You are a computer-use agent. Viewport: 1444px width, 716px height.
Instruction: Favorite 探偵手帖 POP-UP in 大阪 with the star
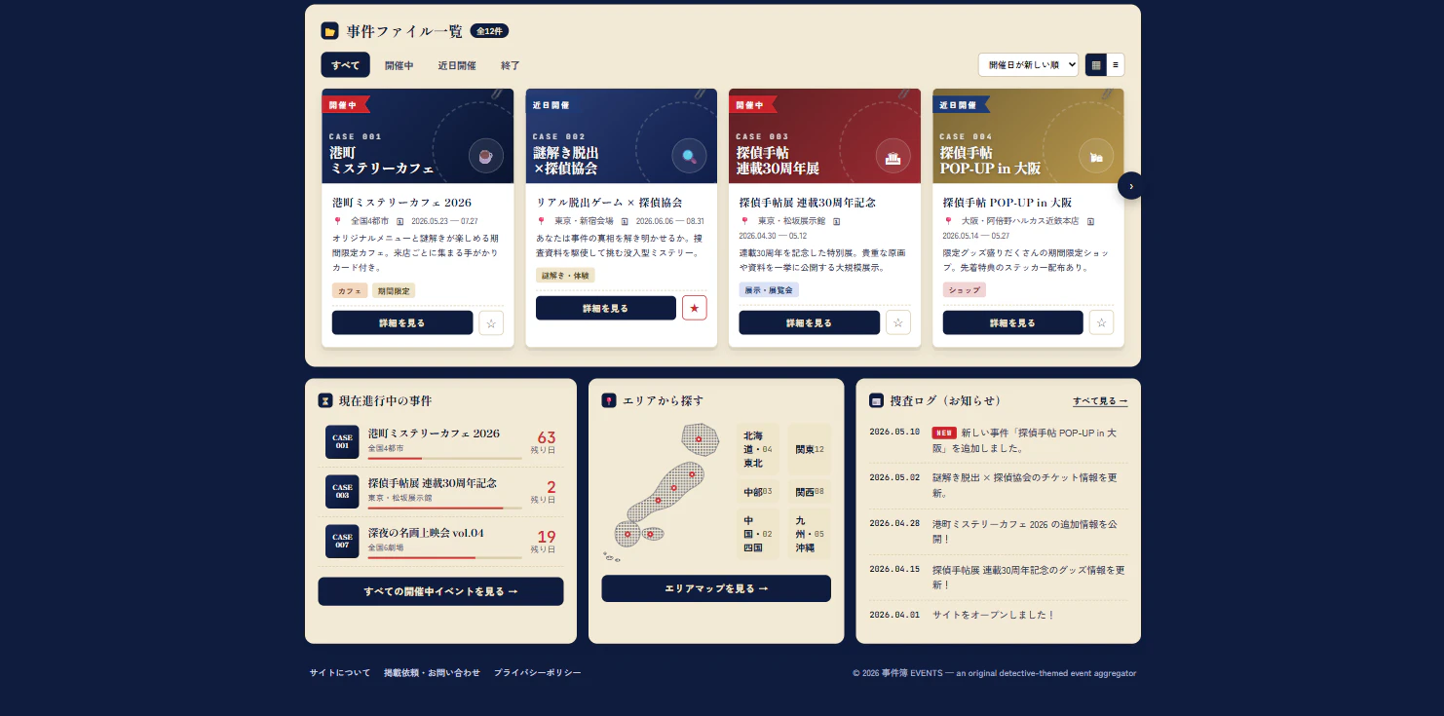pos(1101,322)
